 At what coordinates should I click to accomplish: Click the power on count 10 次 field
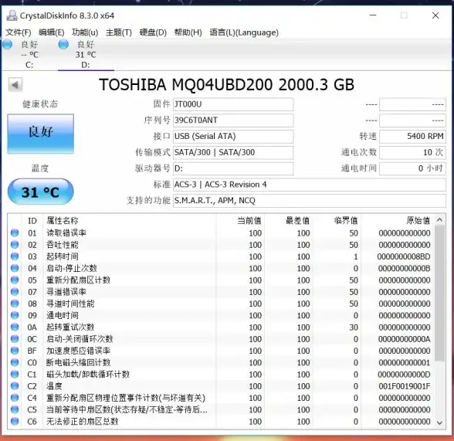coord(412,152)
